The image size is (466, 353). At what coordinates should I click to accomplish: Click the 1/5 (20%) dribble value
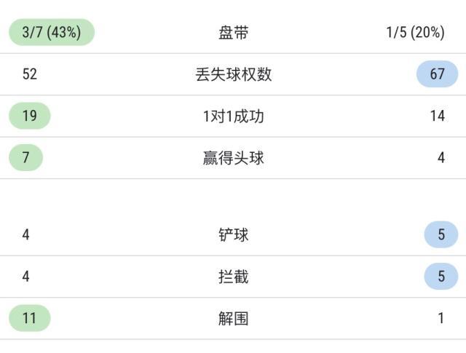click(415, 33)
